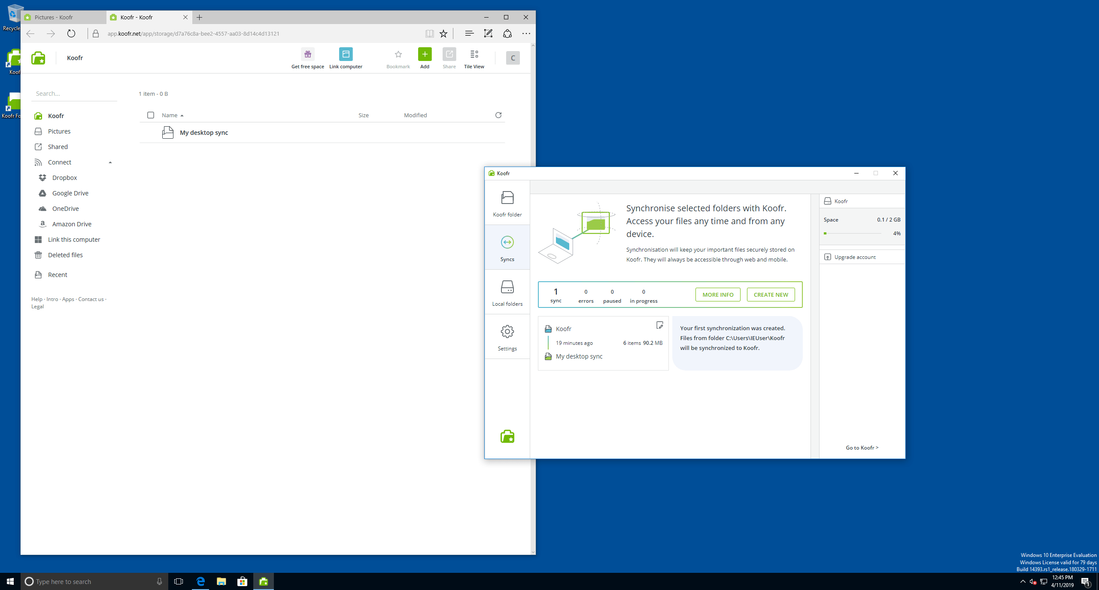Collapse the Connect section in sidebar
1099x590 pixels.
[x=110, y=162]
